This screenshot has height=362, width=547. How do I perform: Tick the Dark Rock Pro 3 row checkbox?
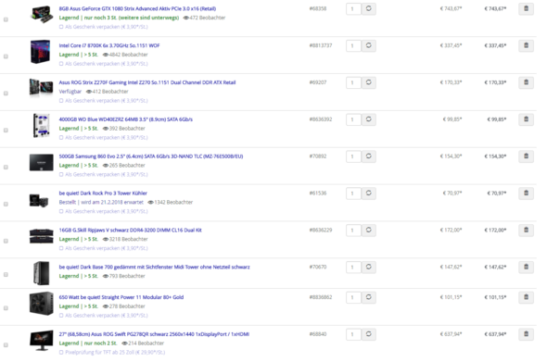point(6,205)
